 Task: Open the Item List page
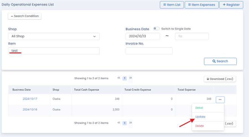coord(172,5)
